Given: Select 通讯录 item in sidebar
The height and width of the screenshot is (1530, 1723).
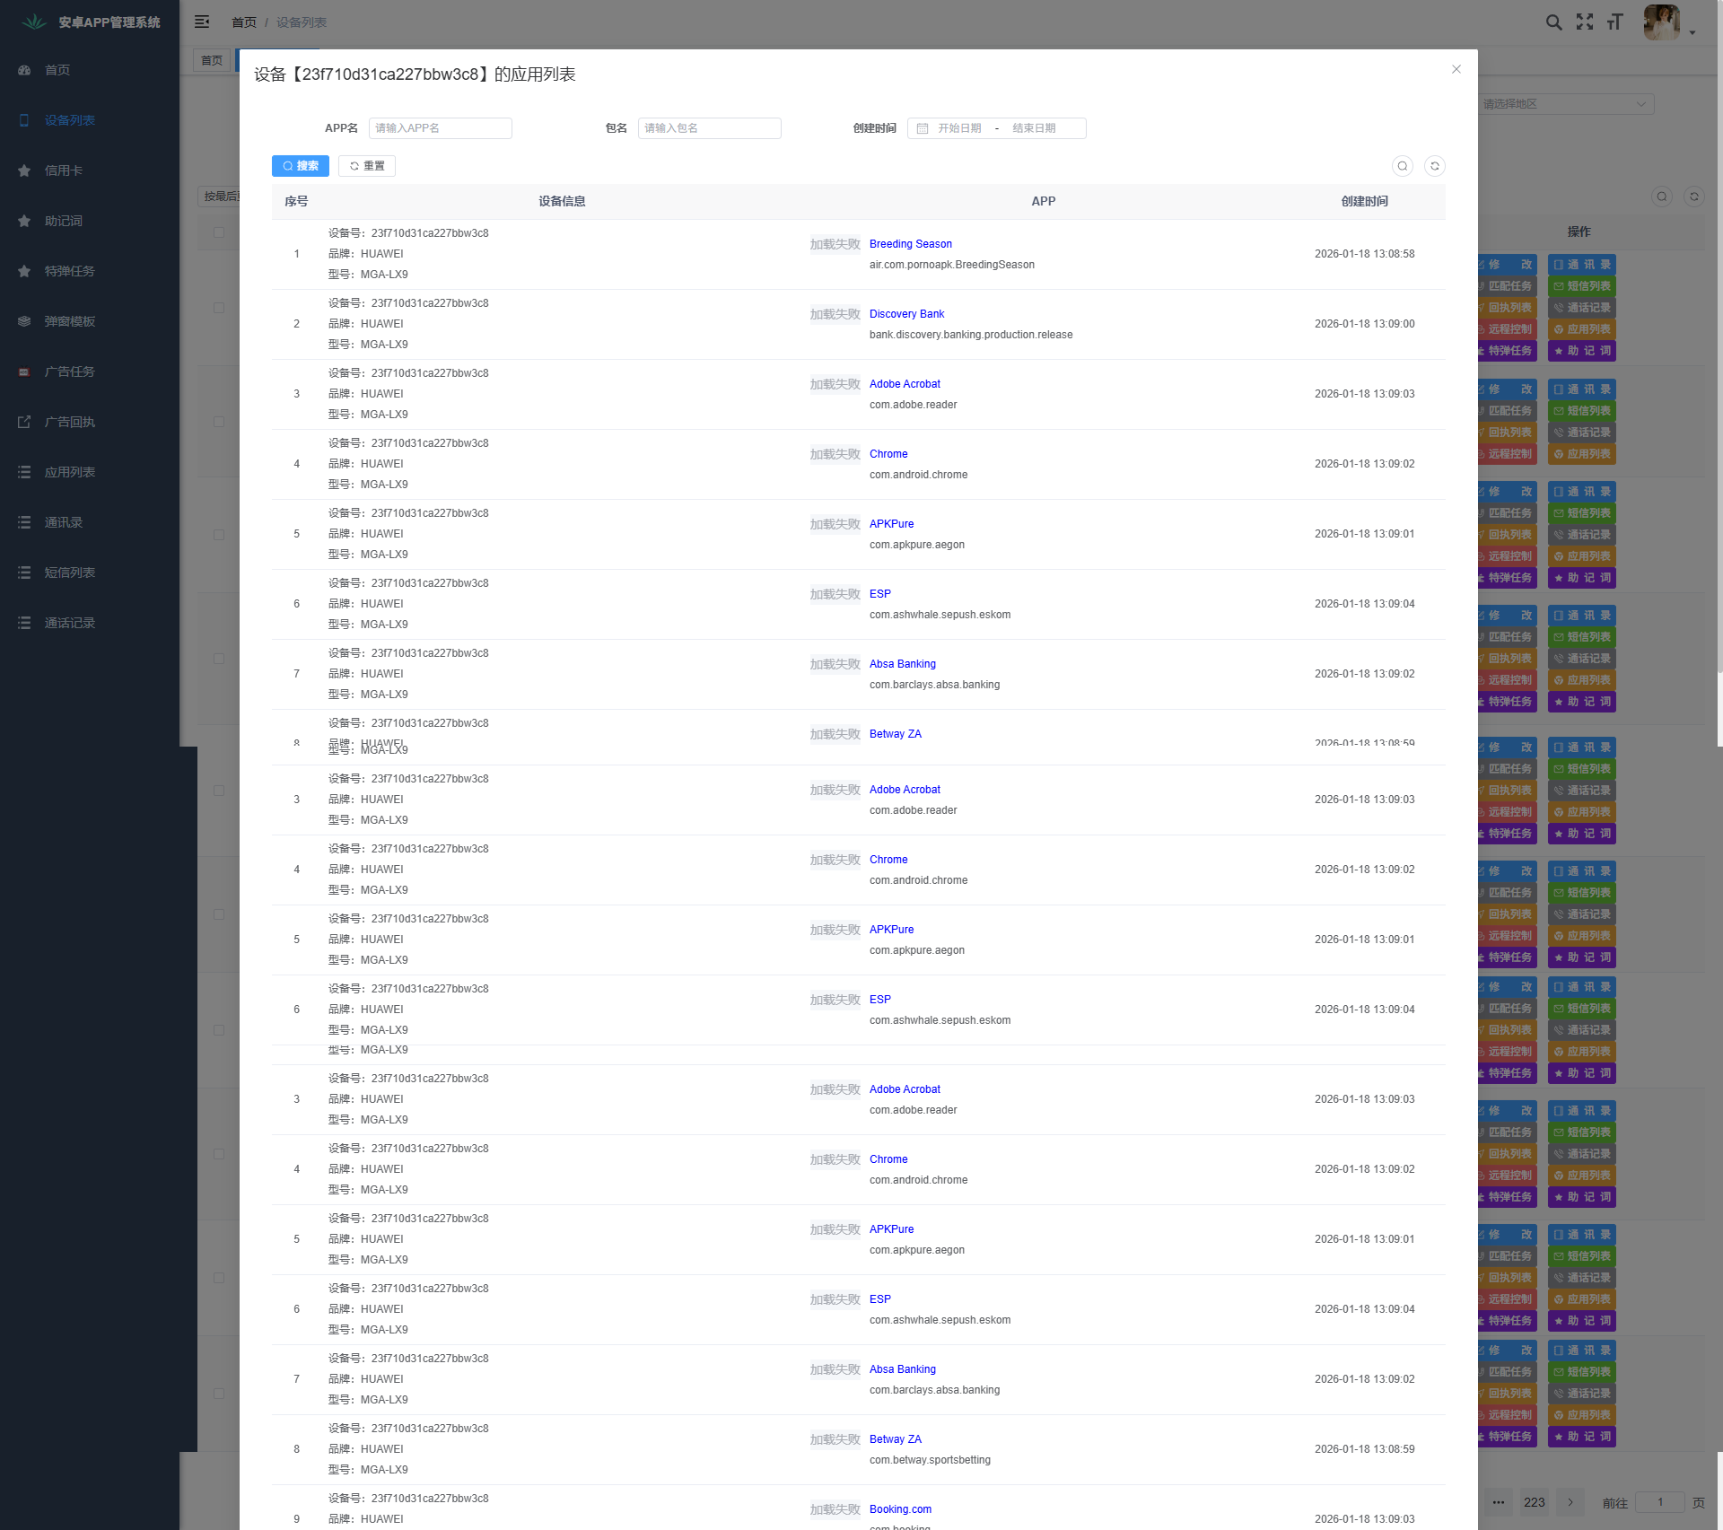Looking at the screenshot, I should tap(90, 522).
